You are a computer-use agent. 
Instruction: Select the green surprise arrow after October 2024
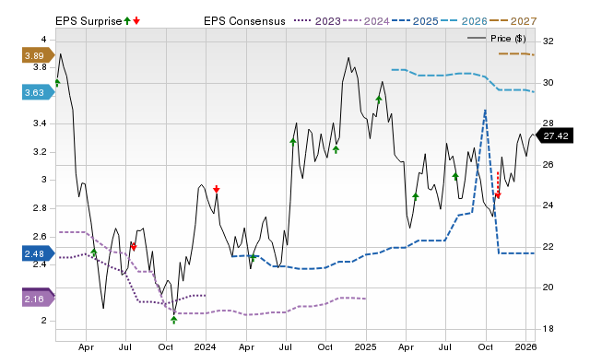(336, 149)
